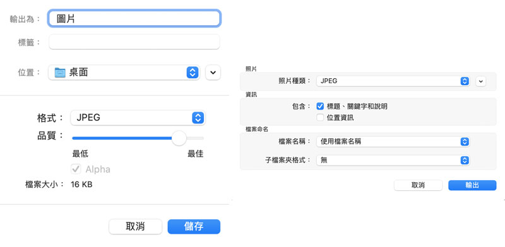Enable the 位置資訊 checkbox
This screenshot has width=505, height=247.
coord(320,118)
